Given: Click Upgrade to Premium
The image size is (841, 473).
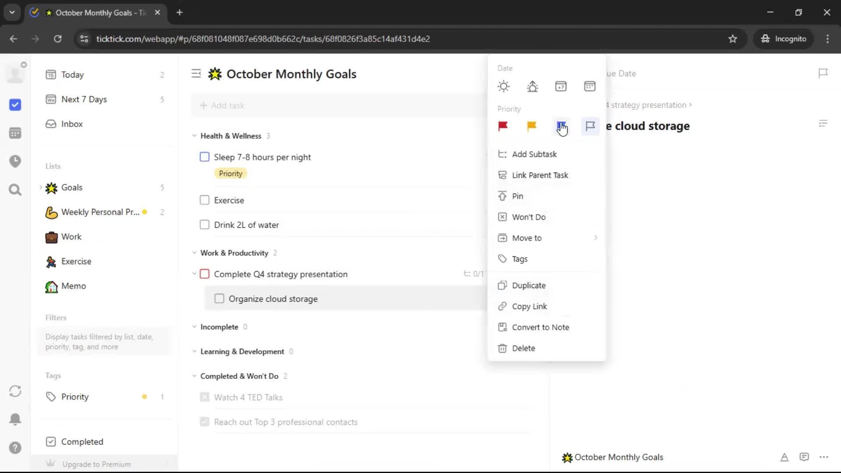Looking at the screenshot, I should pos(96,464).
